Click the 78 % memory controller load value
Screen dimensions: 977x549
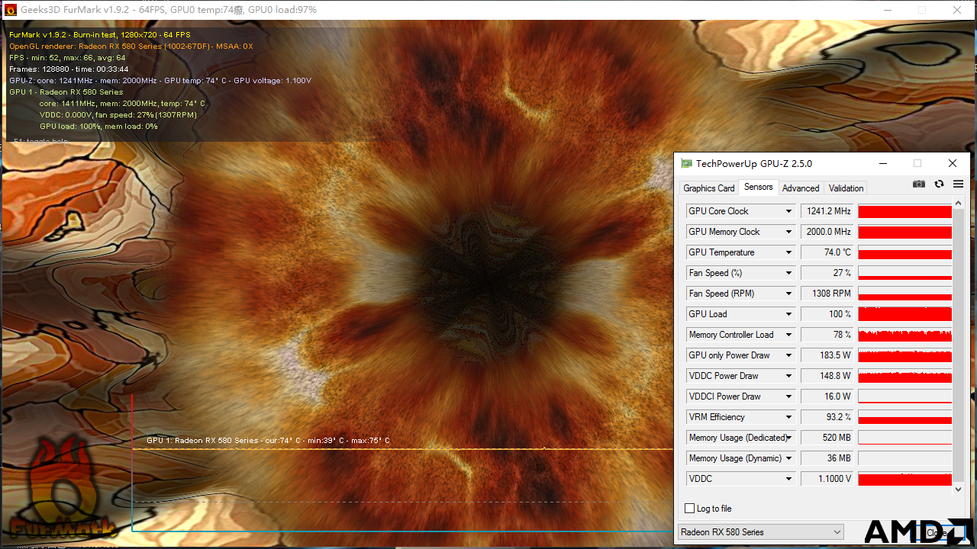click(x=827, y=335)
